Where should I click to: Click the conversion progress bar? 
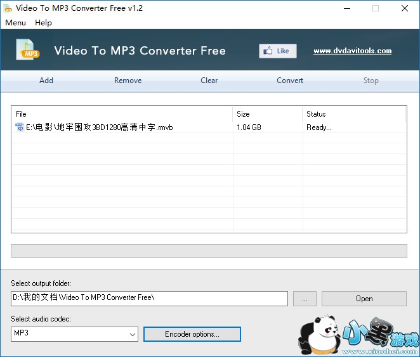point(209,251)
